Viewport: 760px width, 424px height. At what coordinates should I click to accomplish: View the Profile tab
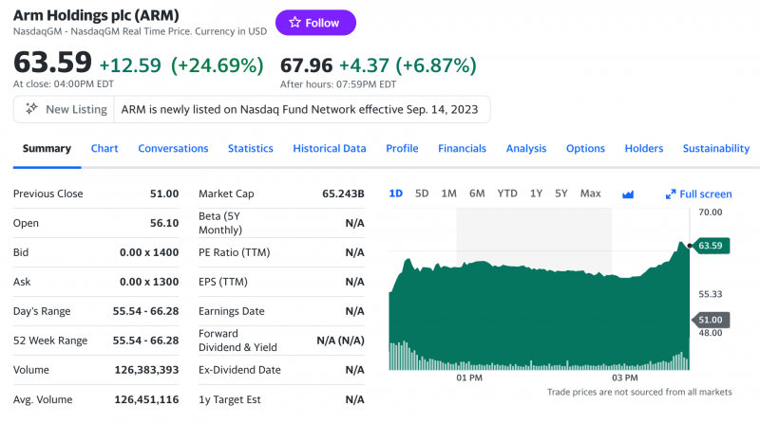(x=402, y=149)
